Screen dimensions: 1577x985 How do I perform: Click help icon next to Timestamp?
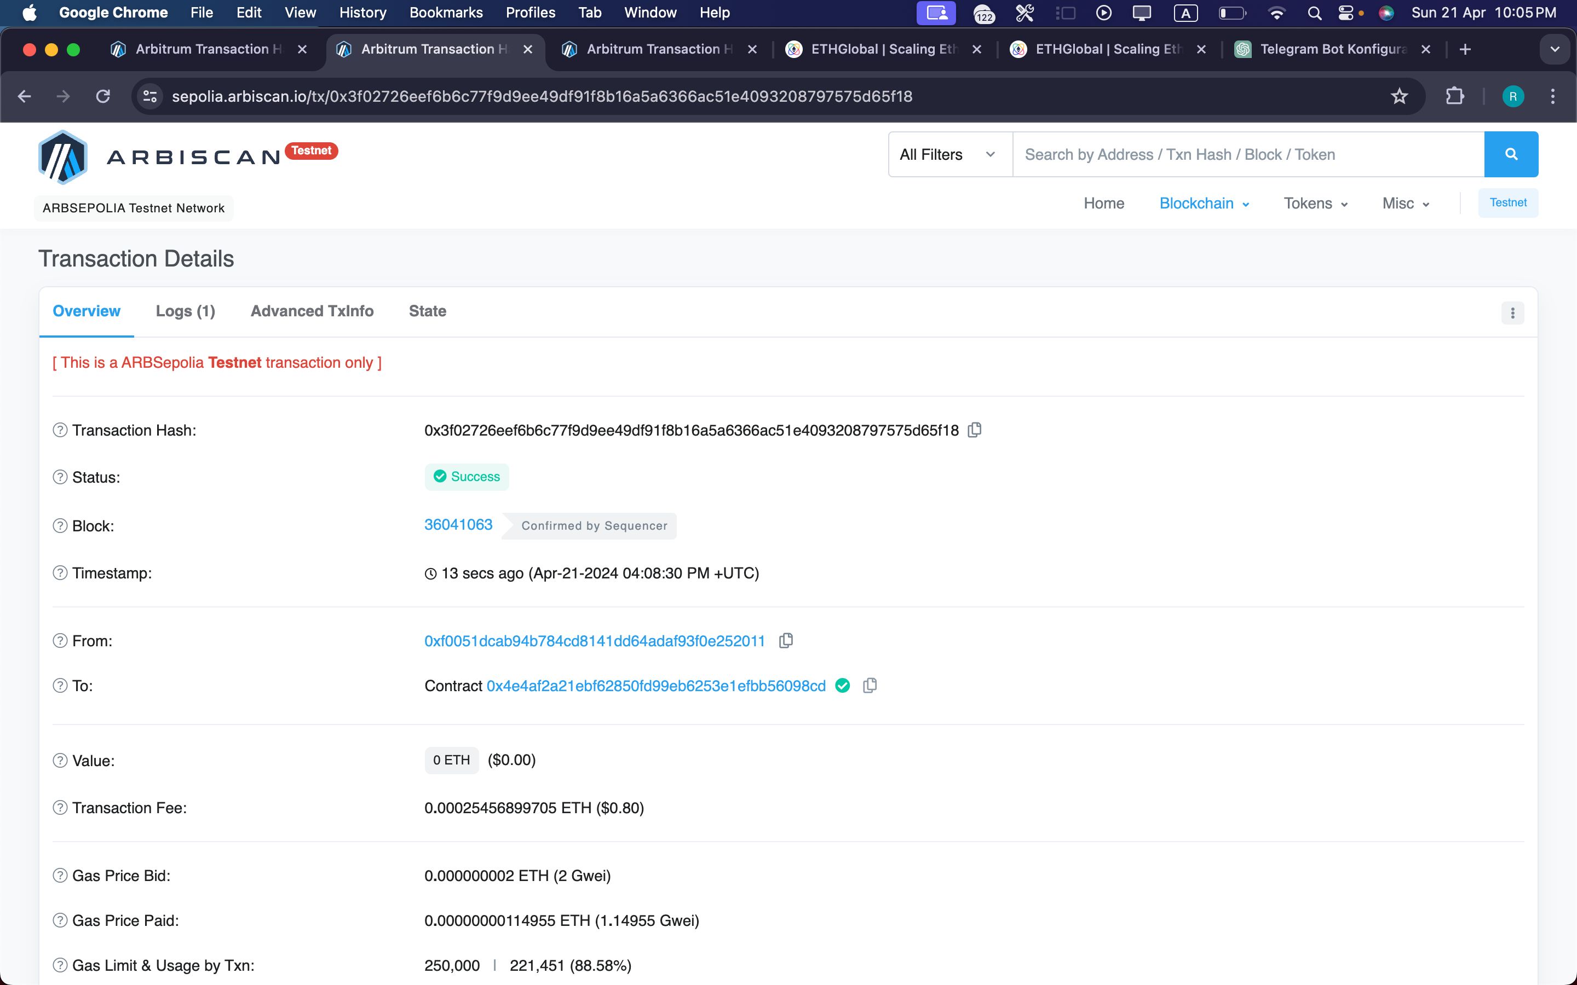60,572
